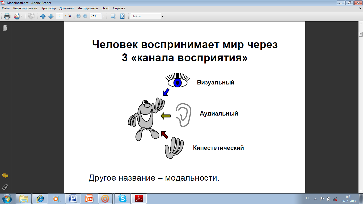363x204 pixels.
Task: Switch to PowerPoint on the taskbar
Action: pyautogui.click(x=90, y=199)
